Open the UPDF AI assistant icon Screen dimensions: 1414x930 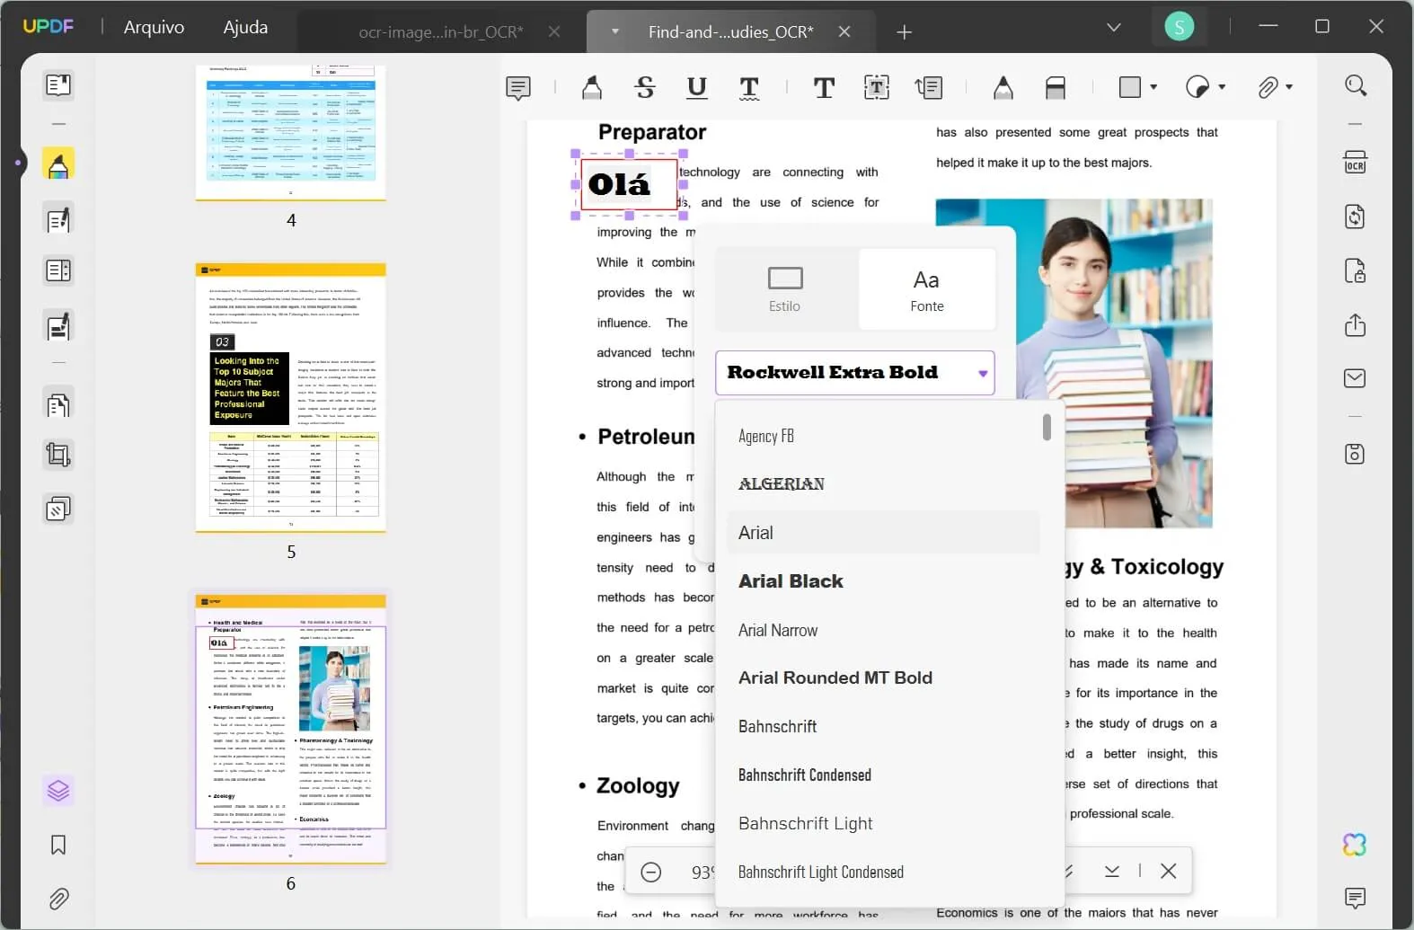1355,845
